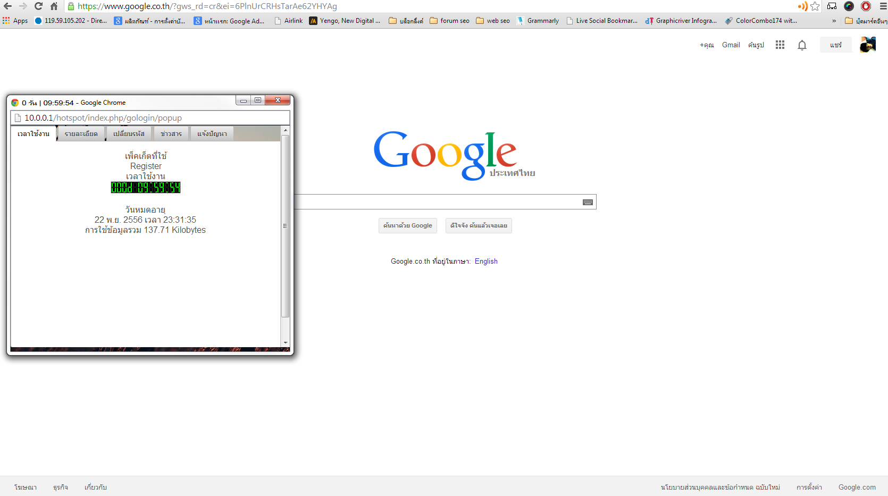Open the Apps bookmarks shortcut
This screenshot has width=888, height=496.
[15, 21]
